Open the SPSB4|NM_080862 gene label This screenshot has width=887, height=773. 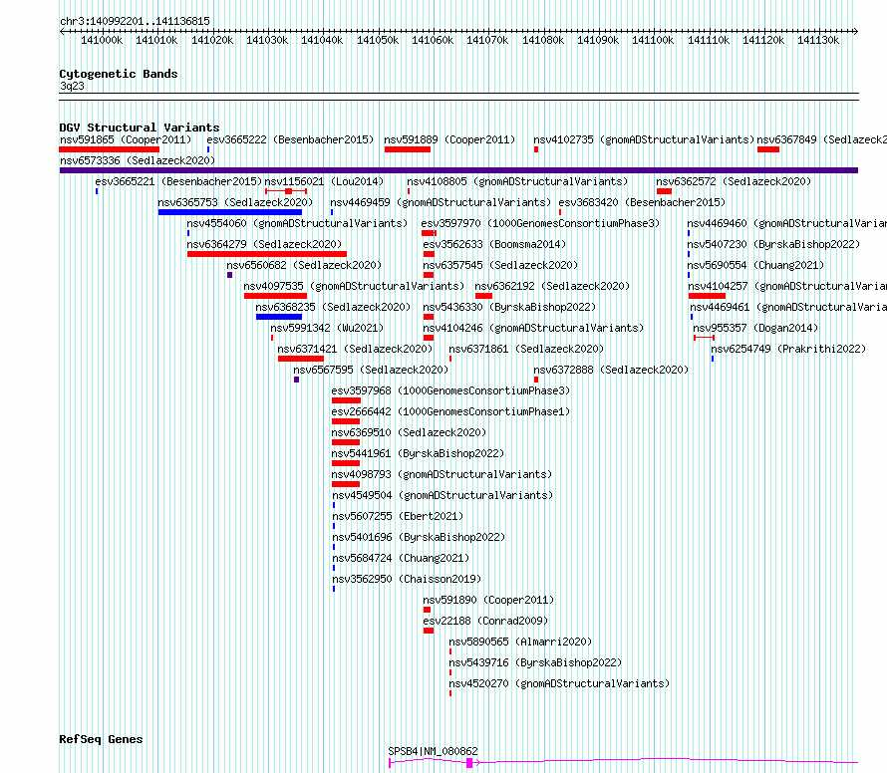433,751
